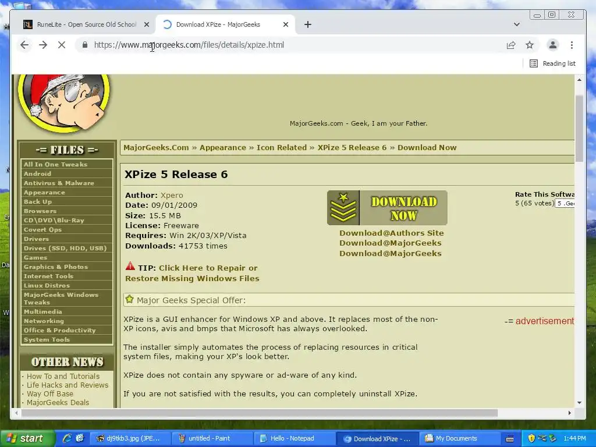Click the Icon Related breadcrumb
Viewport: 596px width, 447px height.
[282, 147]
